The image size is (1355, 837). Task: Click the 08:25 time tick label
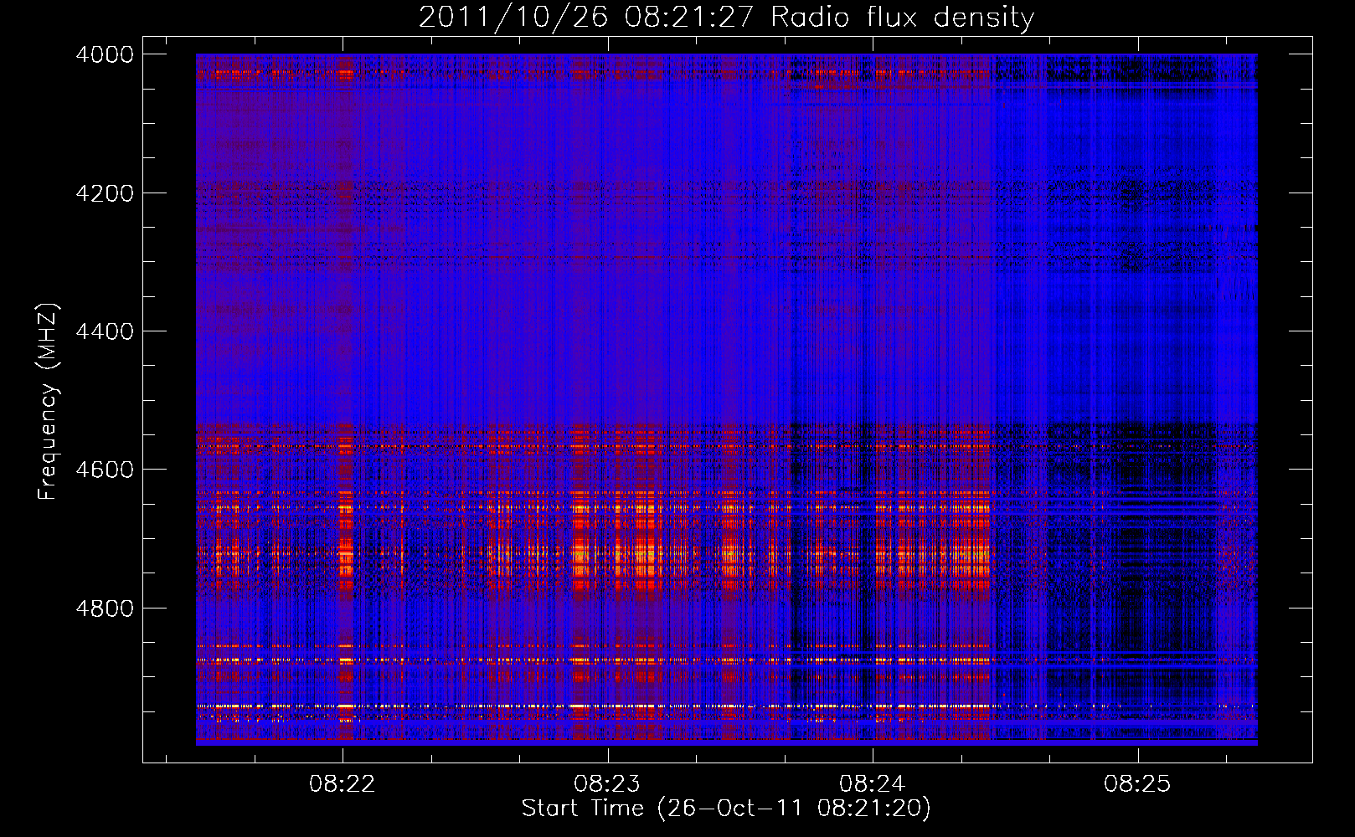click(1137, 784)
